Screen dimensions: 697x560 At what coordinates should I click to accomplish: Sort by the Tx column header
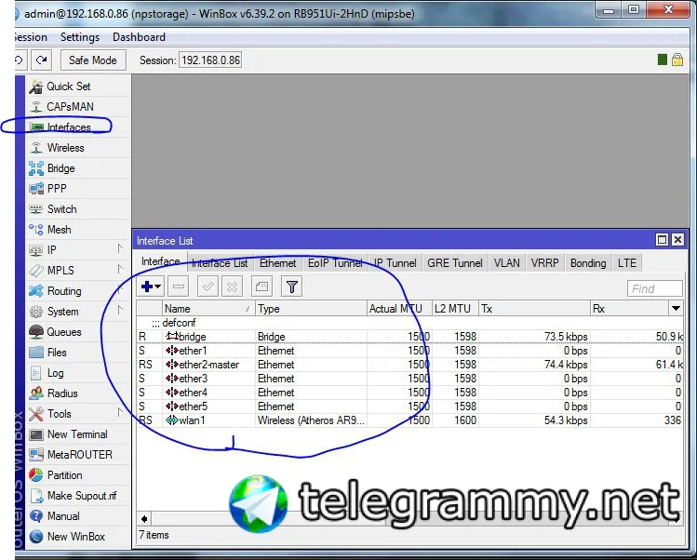(534, 309)
